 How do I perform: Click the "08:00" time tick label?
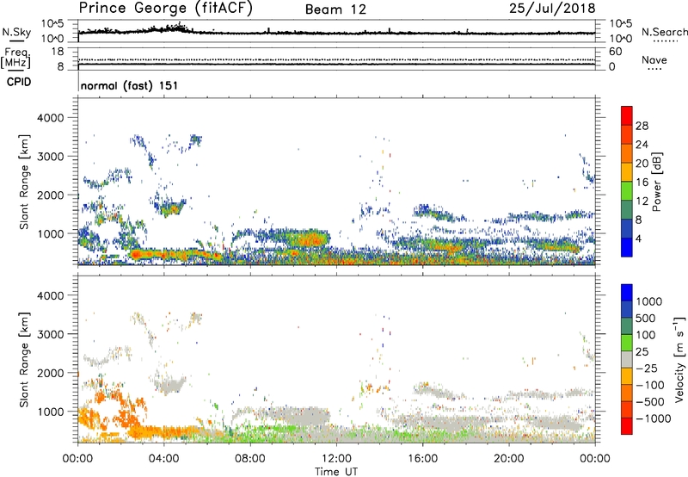pos(250,459)
